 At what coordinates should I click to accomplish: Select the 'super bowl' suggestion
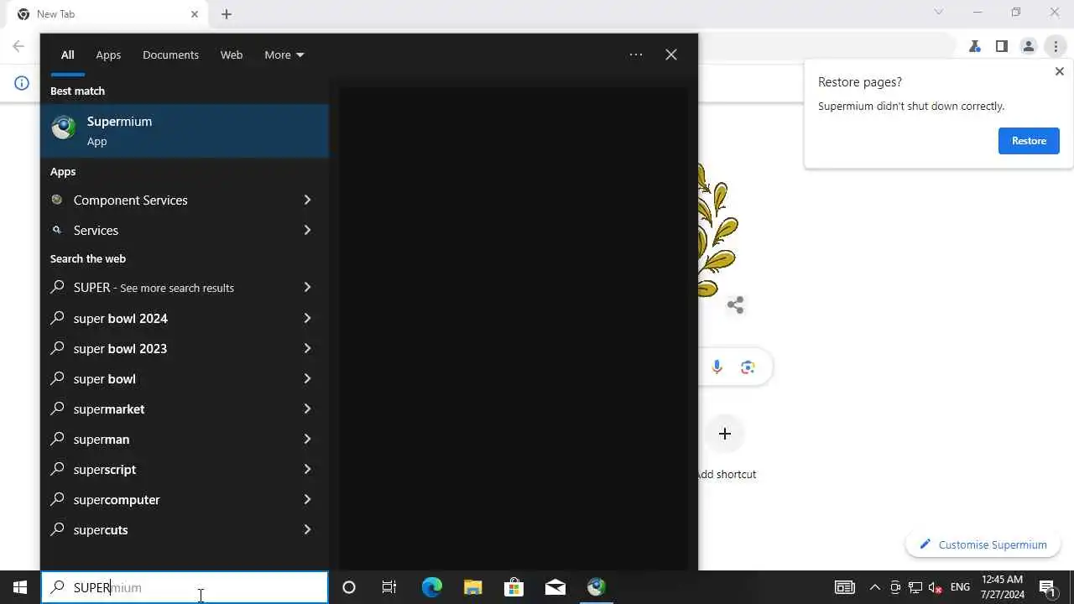[185, 378]
